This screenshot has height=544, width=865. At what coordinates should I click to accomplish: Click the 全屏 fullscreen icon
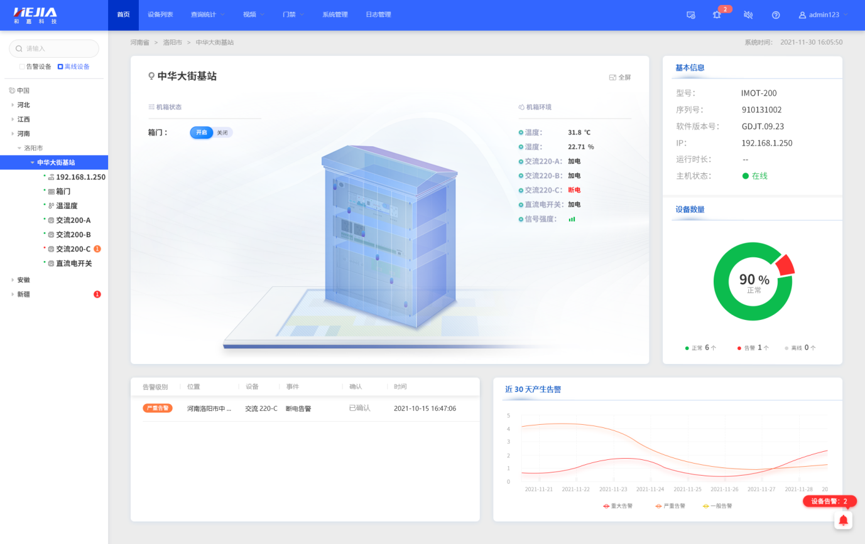coord(613,77)
